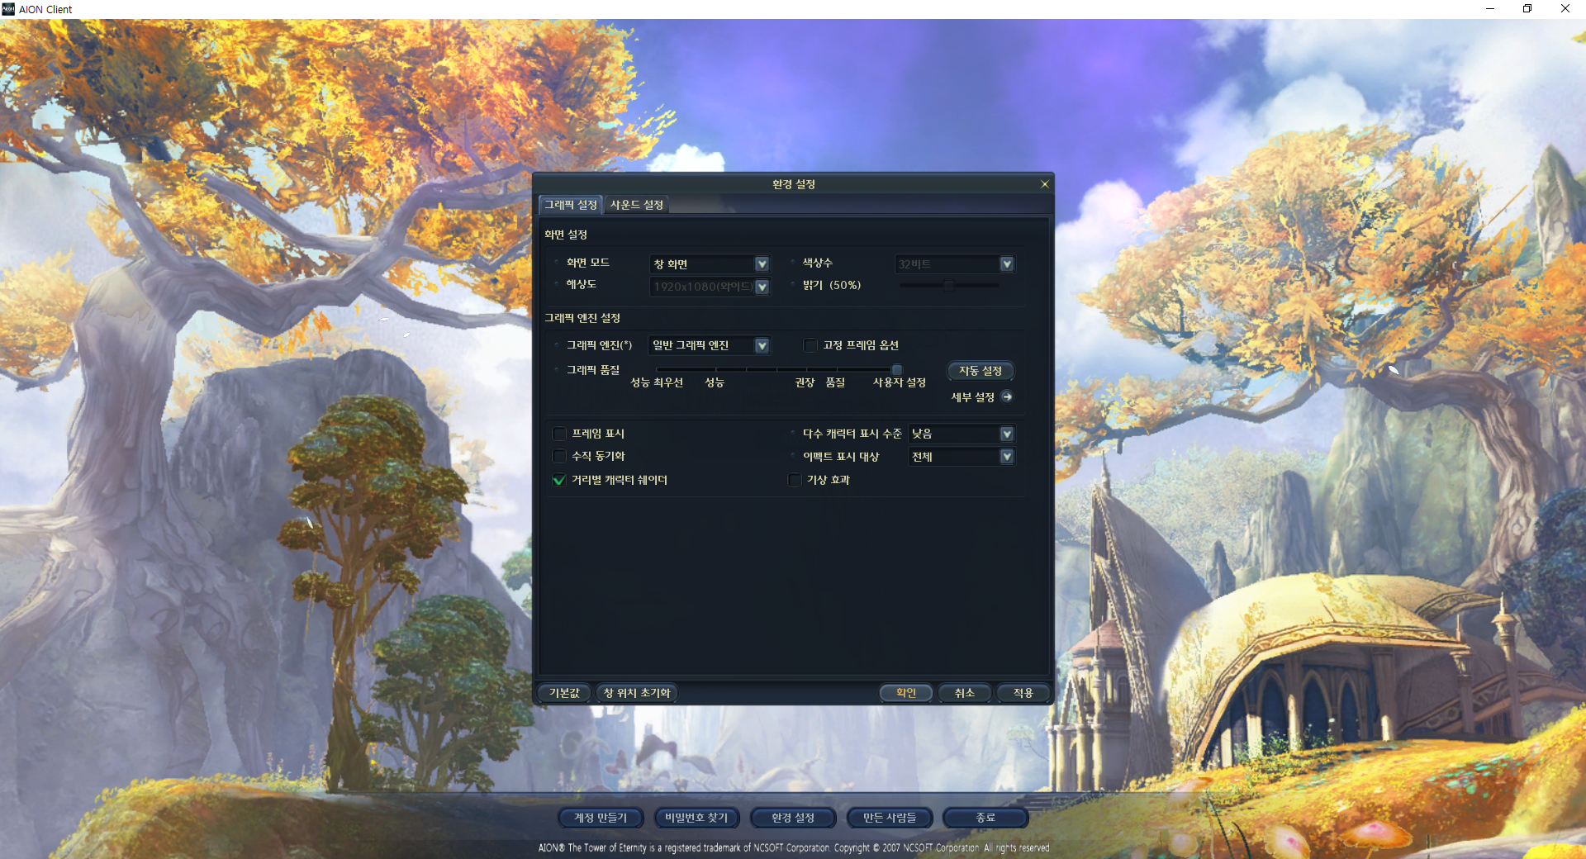Click the 사용자 설정 quality label

point(900,382)
